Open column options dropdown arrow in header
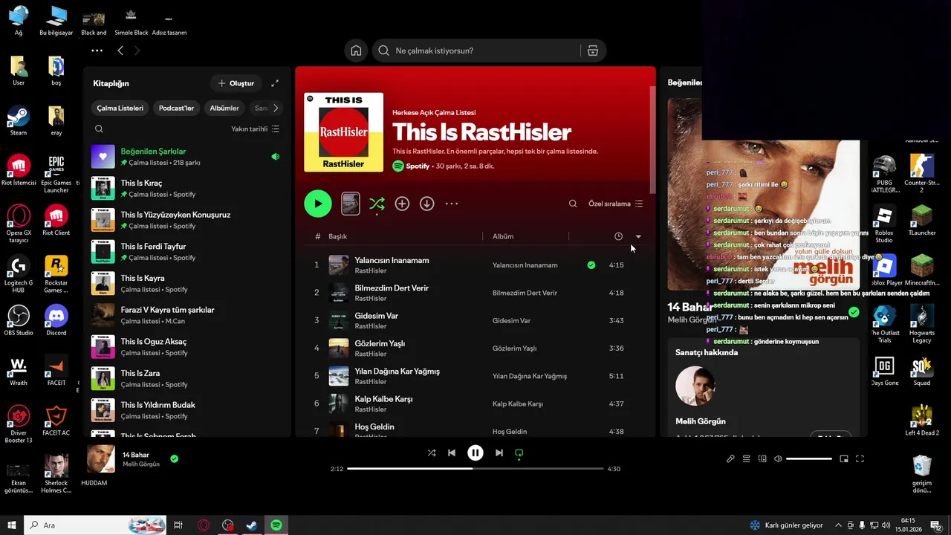Viewport: 951px width, 535px height. click(x=638, y=236)
